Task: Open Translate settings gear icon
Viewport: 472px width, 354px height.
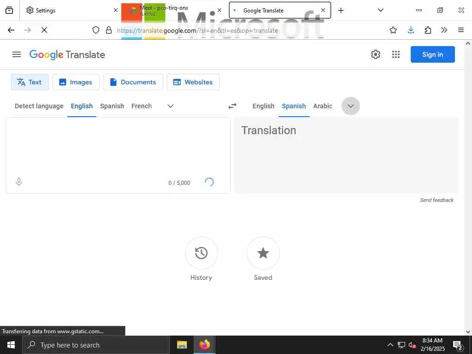Action: 375,54
